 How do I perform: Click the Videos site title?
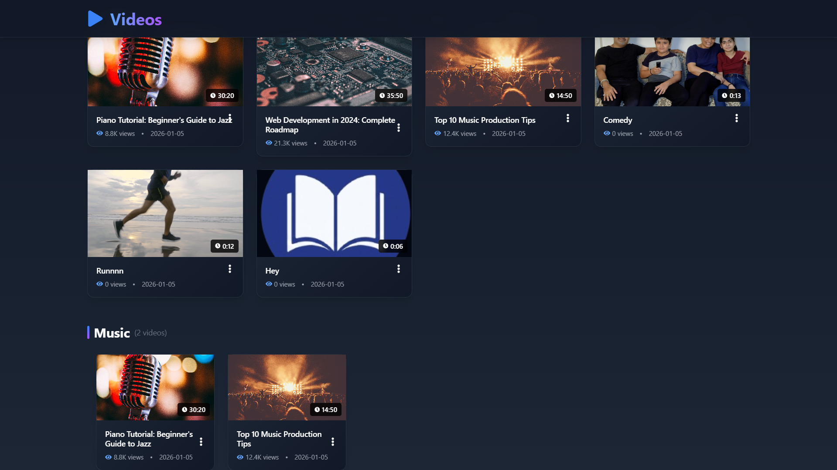[136, 20]
